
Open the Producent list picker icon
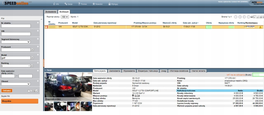pos(32,50)
